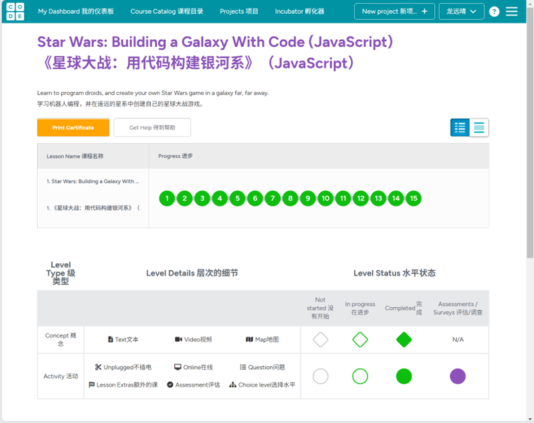Viewport: 534px width, 423px height.
Task: Click the Lesson Extras flag icon
Action: coord(92,384)
